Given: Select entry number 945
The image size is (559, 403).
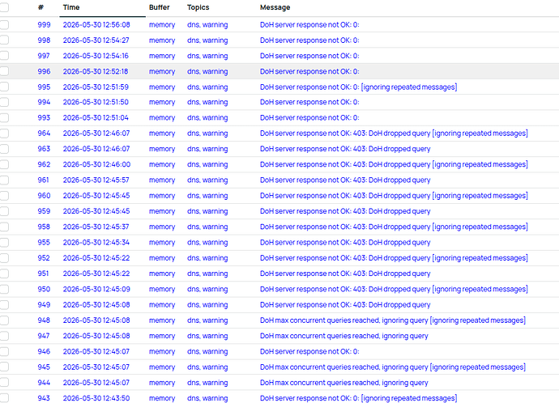Looking at the screenshot, I should (x=44, y=367).
